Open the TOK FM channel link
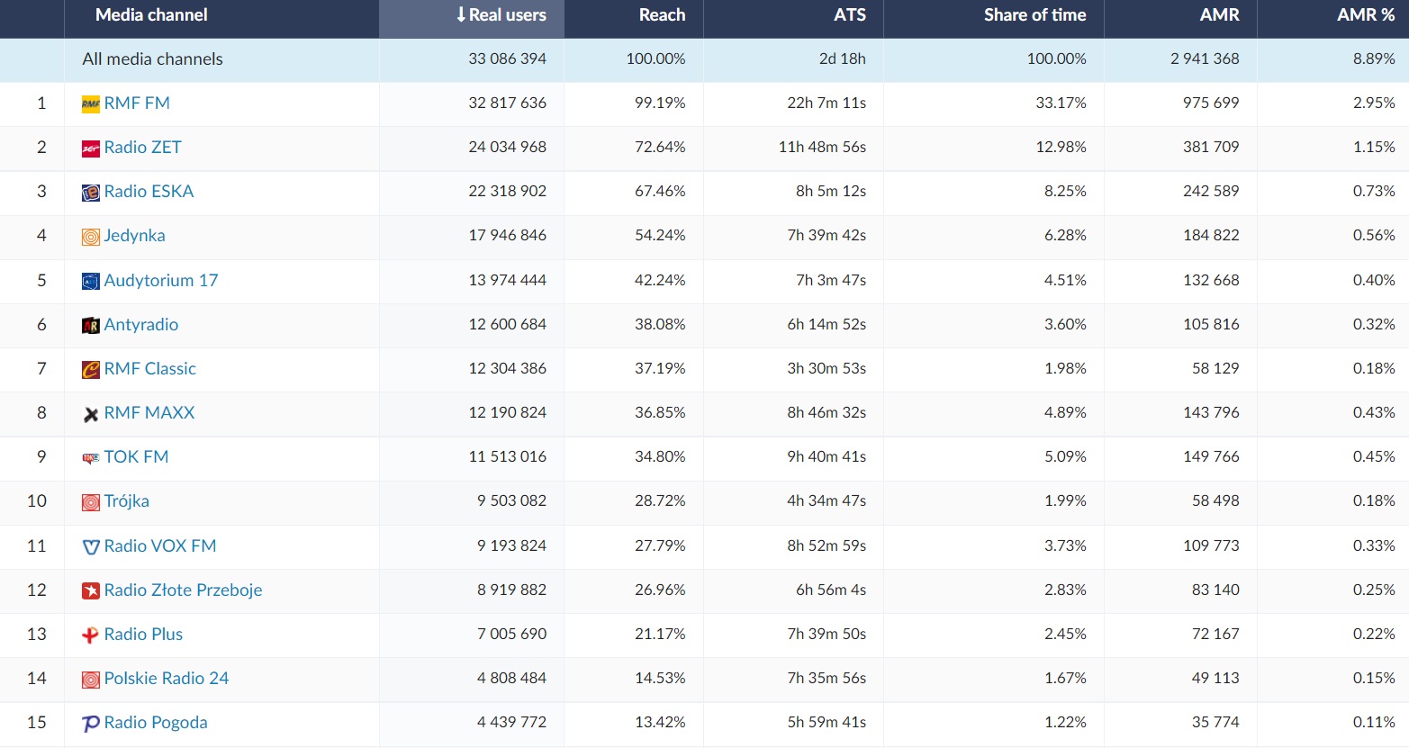1409x748 pixels. point(136,457)
